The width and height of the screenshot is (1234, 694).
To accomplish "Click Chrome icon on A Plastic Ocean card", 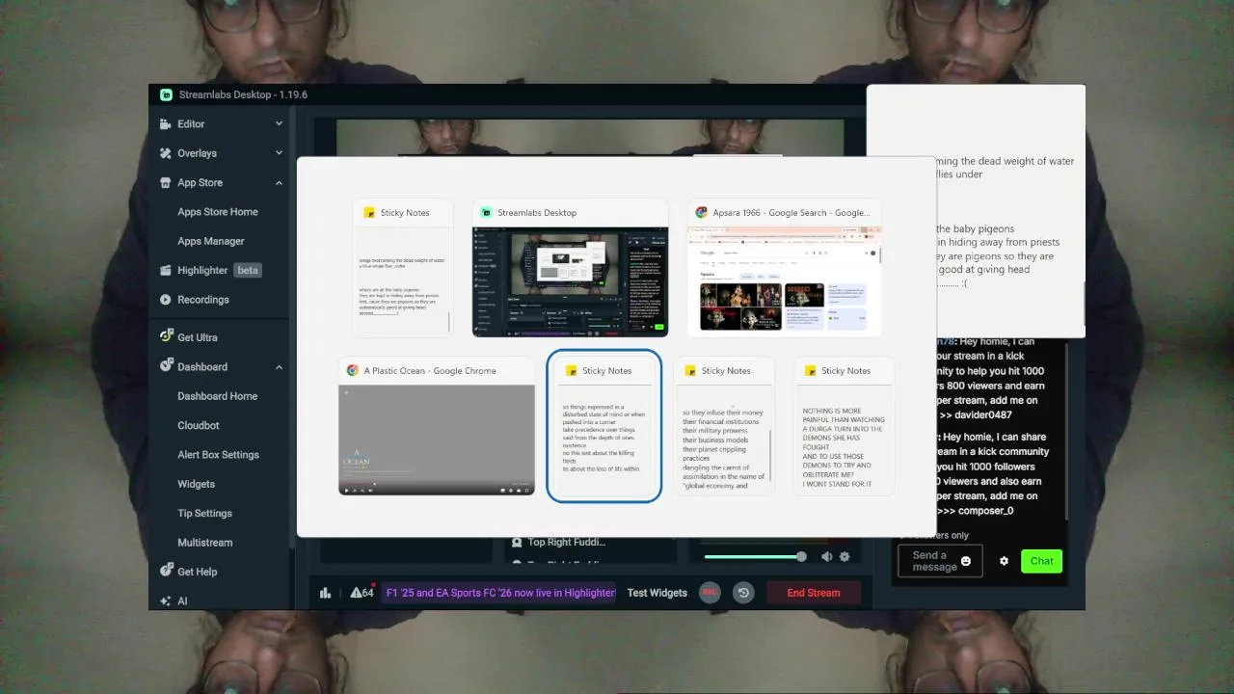I will coord(353,370).
